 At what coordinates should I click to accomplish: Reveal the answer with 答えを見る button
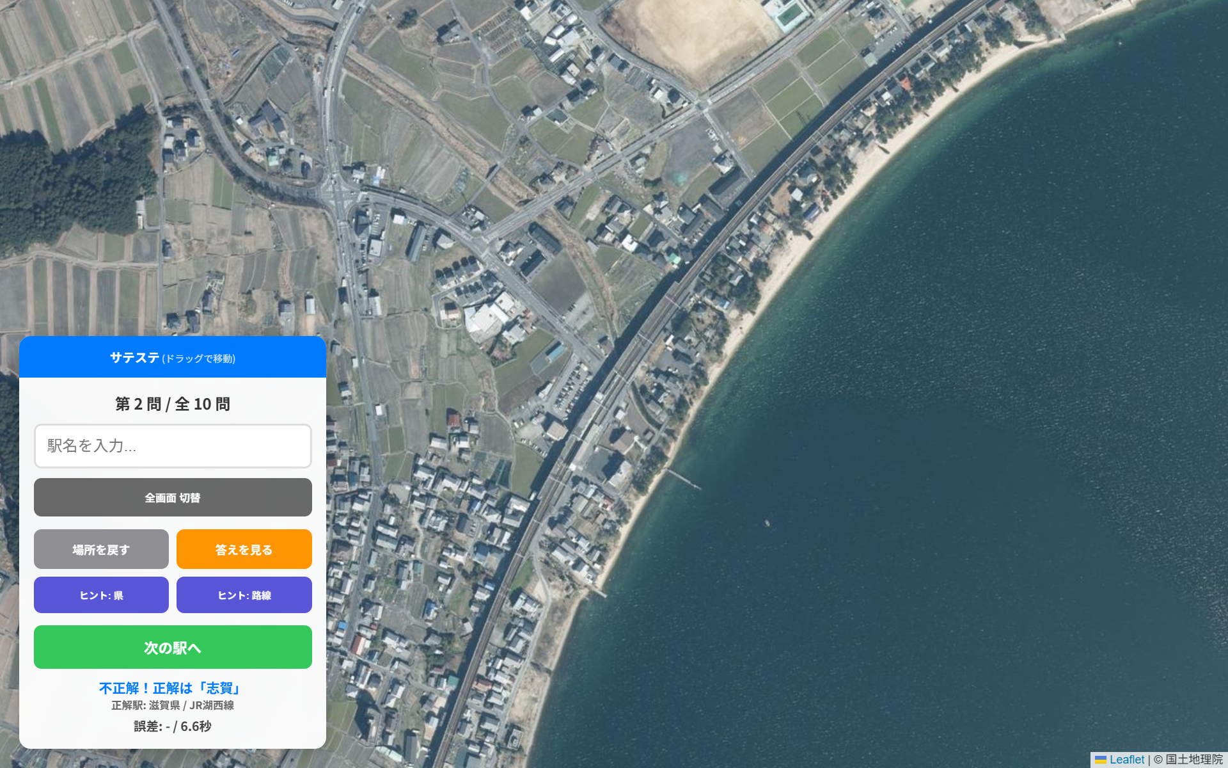click(x=244, y=549)
